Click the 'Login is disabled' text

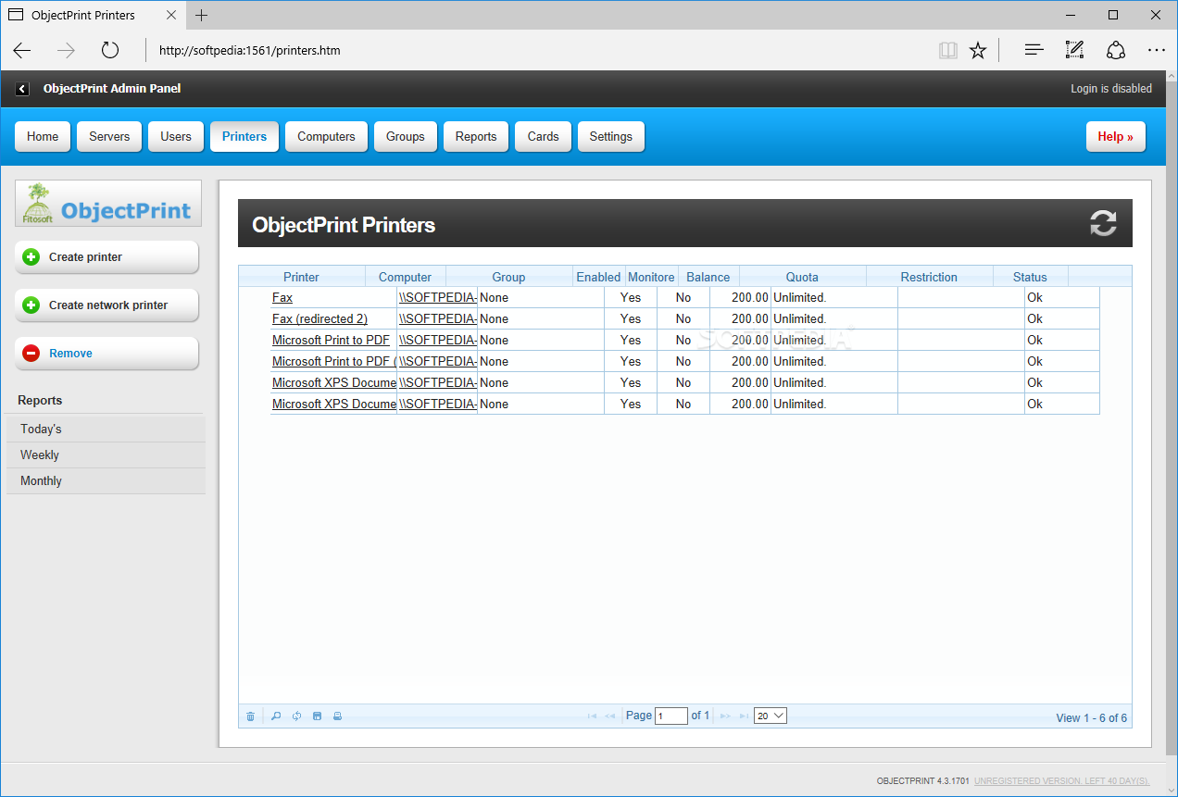point(1111,89)
